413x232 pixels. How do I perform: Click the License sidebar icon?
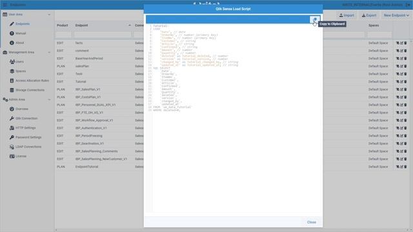click(12, 156)
